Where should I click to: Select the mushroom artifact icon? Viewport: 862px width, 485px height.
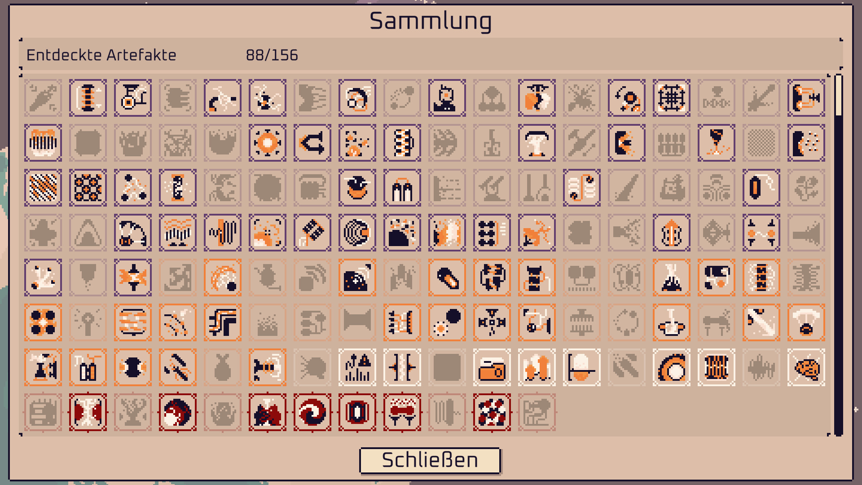pos(537,143)
